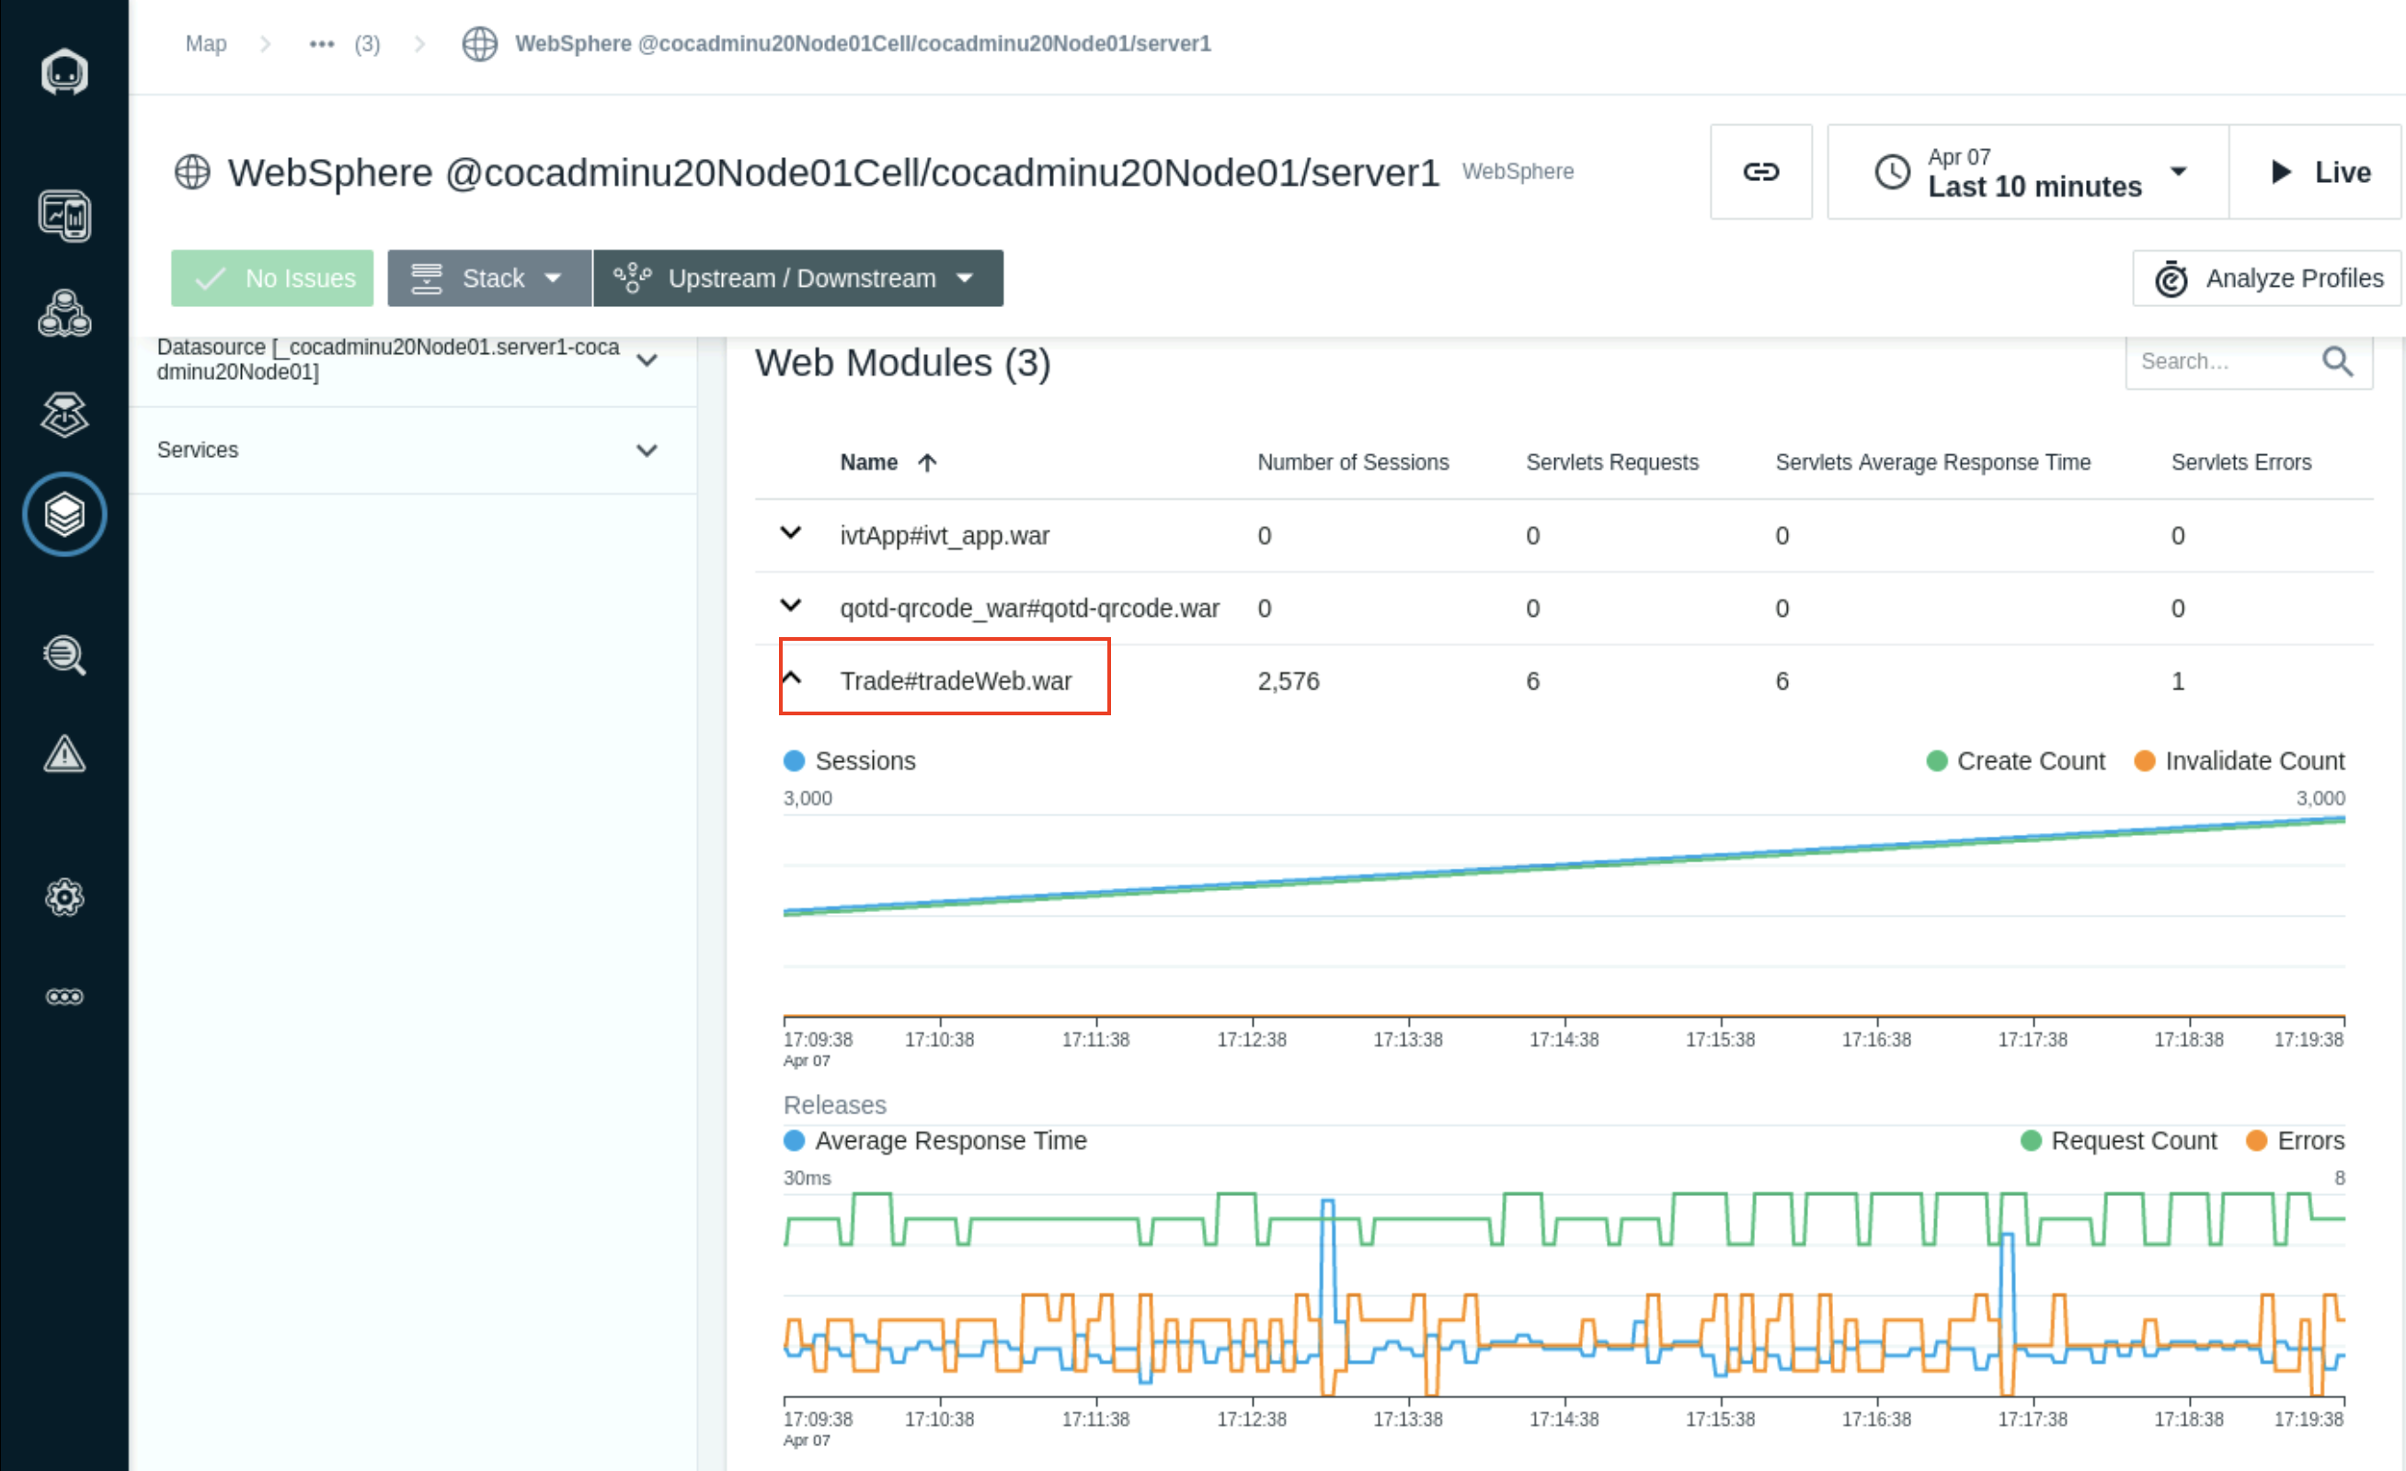2406x1471 pixels.
Task: Go to Map breadcrumb
Action: [206, 44]
